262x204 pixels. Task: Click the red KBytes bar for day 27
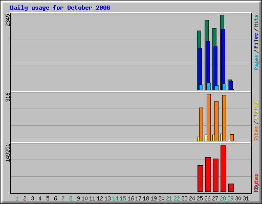tap(215, 175)
